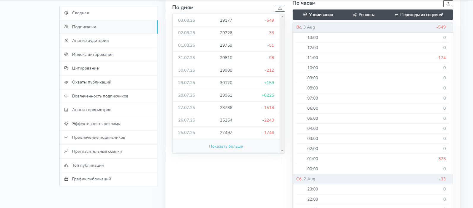Click the link icon beside Пригласительные ссылки
The height and width of the screenshot is (208, 473).
tap(66, 151)
